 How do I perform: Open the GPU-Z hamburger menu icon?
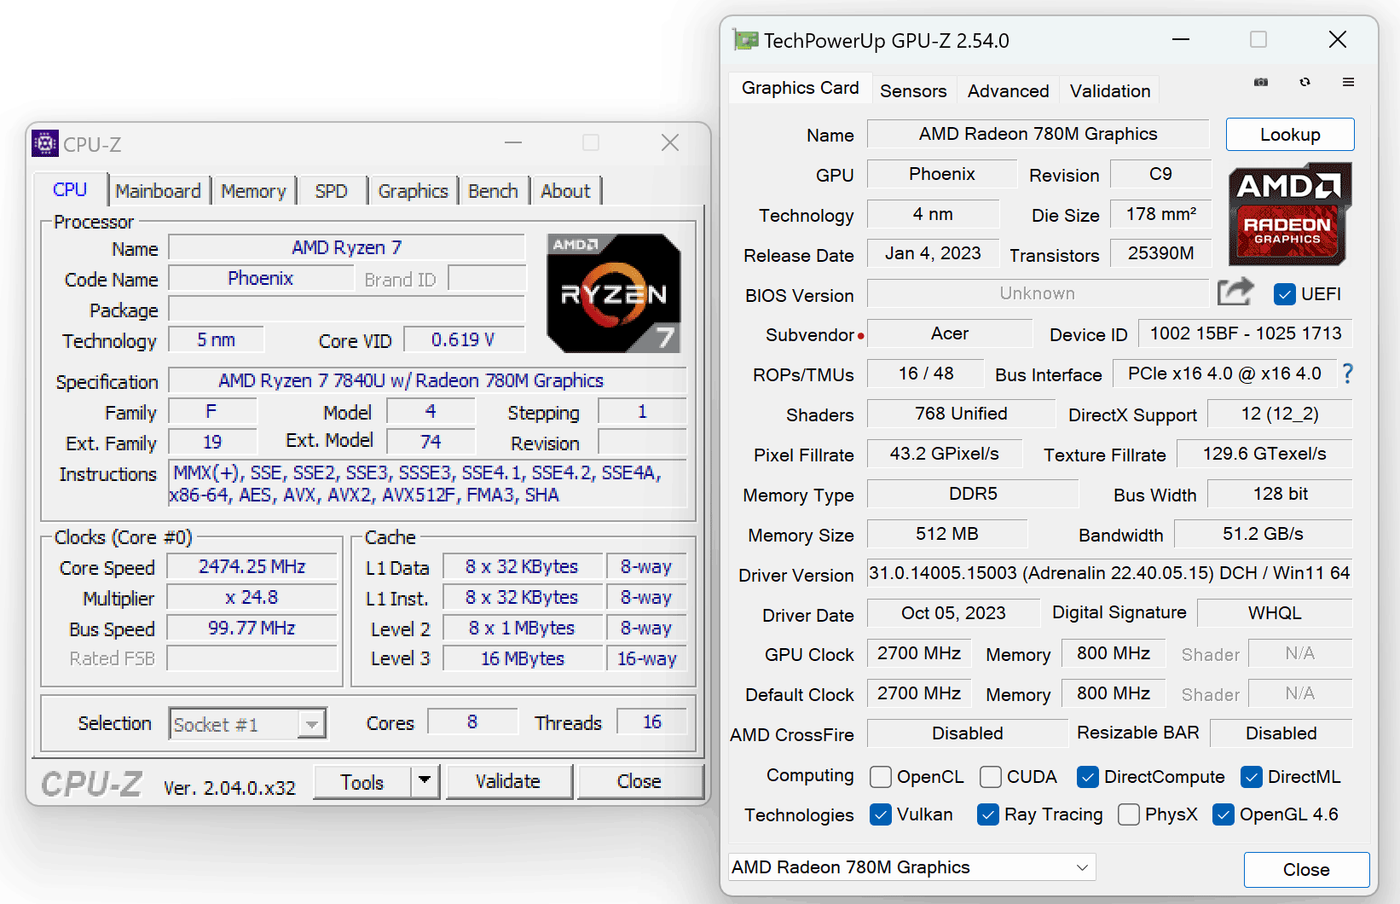pos(1348,83)
